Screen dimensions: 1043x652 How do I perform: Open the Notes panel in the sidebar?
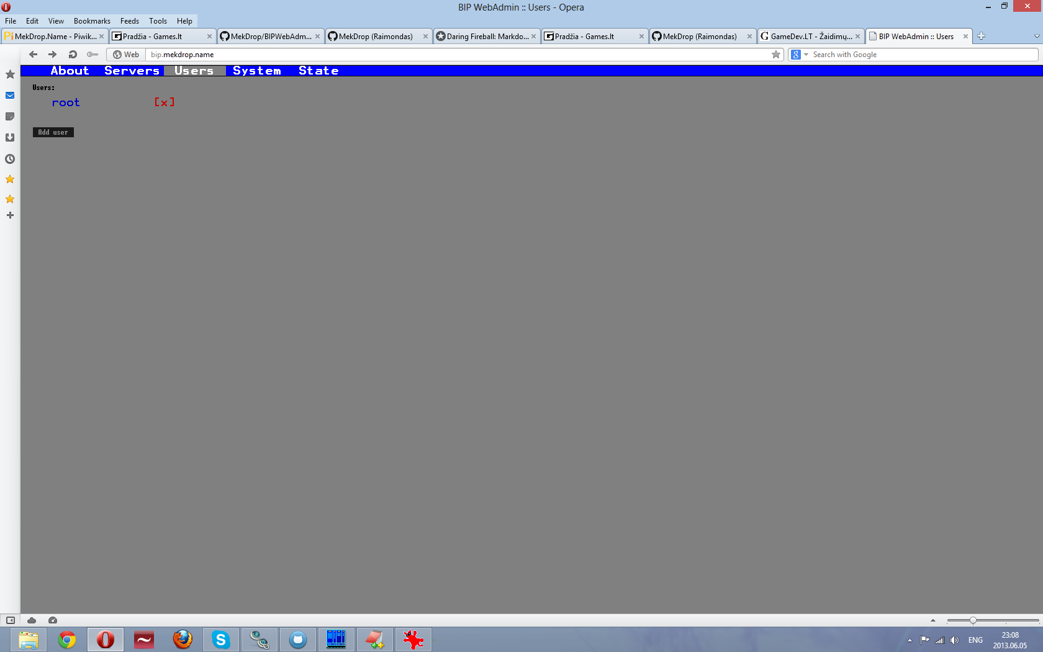click(x=10, y=117)
